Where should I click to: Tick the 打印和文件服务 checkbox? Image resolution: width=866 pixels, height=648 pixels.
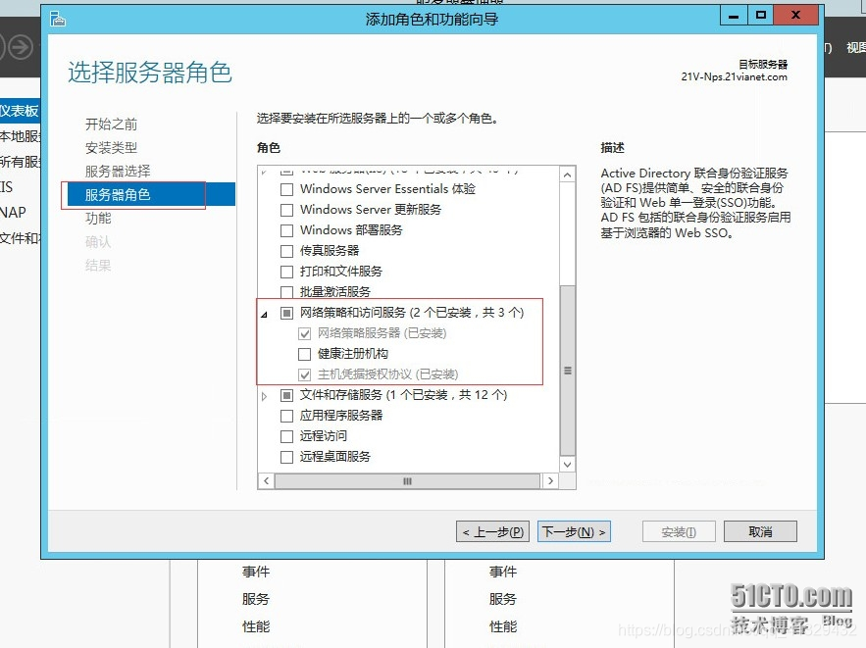(286, 273)
